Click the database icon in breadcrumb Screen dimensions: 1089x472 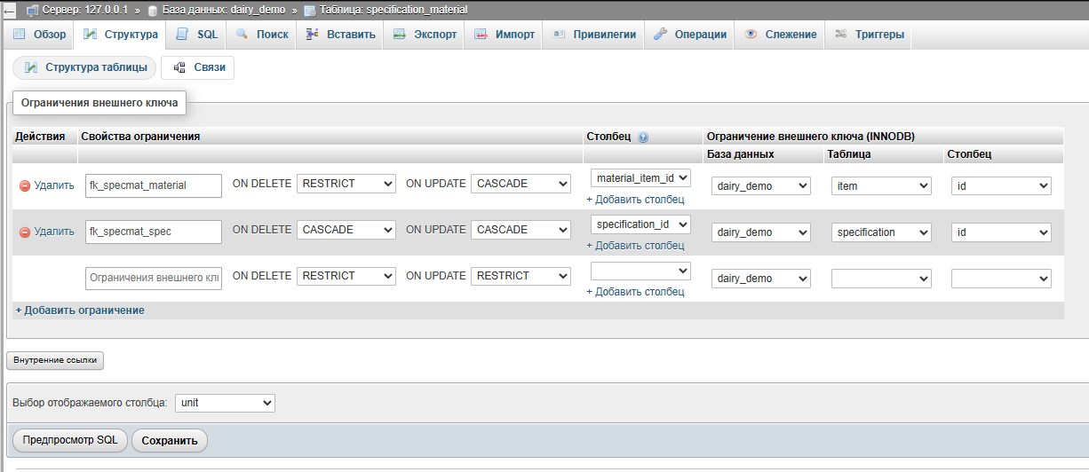tap(153, 10)
